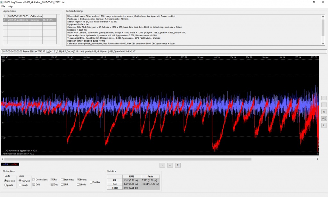Click the graph scrollbar left arrow
Screen dimensions: 328x197
point(3,159)
